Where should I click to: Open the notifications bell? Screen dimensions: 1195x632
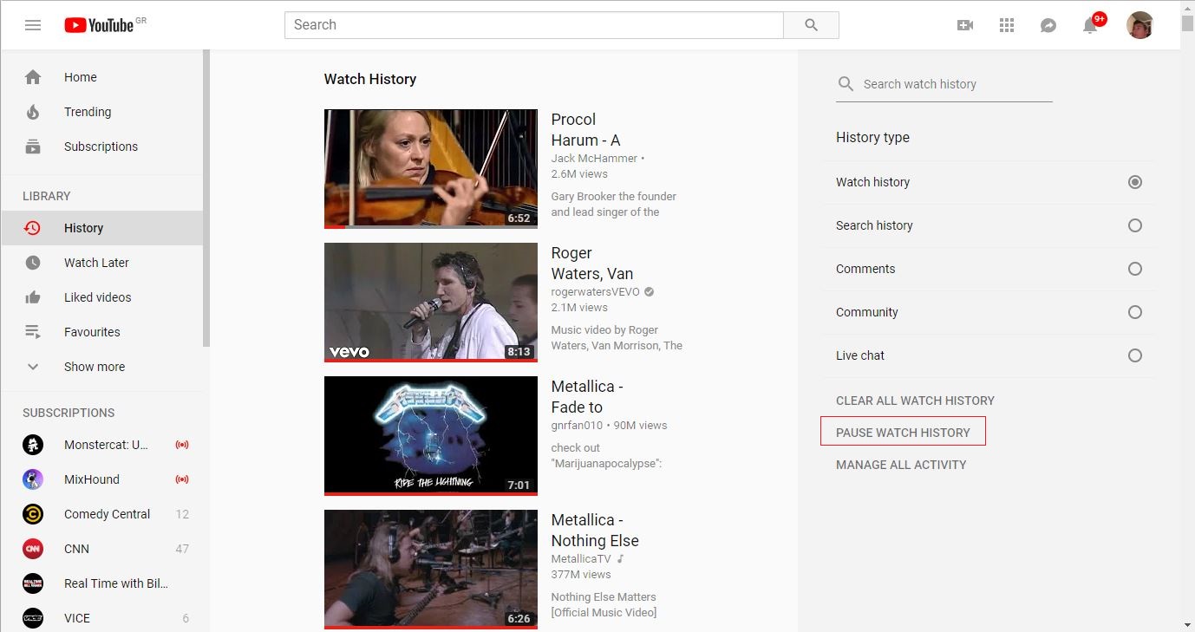coord(1090,25)
